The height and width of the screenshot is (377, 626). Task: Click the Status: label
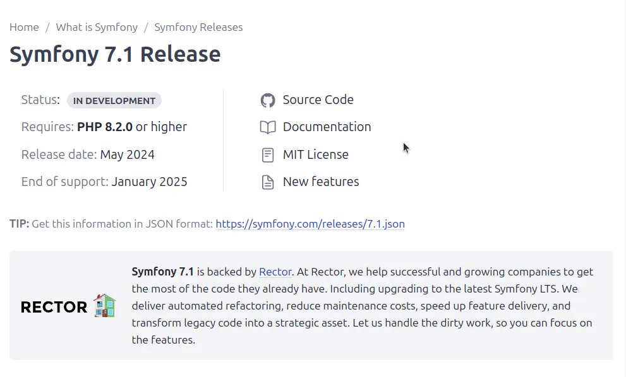40,100
